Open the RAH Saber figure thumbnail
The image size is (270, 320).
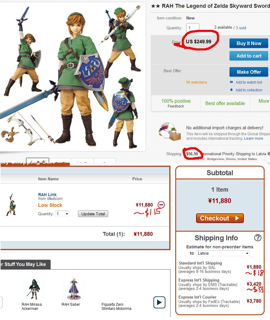[x=74, y=288]
